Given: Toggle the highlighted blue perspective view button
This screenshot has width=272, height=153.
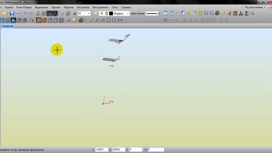Looking at the screenshot, I should click(13, 20).
